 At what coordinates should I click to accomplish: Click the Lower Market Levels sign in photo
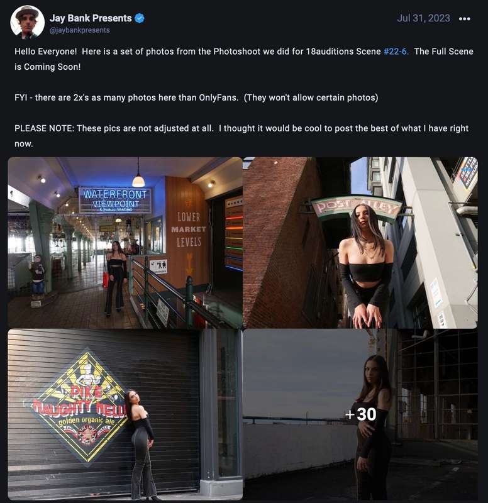tap(189, 229)
